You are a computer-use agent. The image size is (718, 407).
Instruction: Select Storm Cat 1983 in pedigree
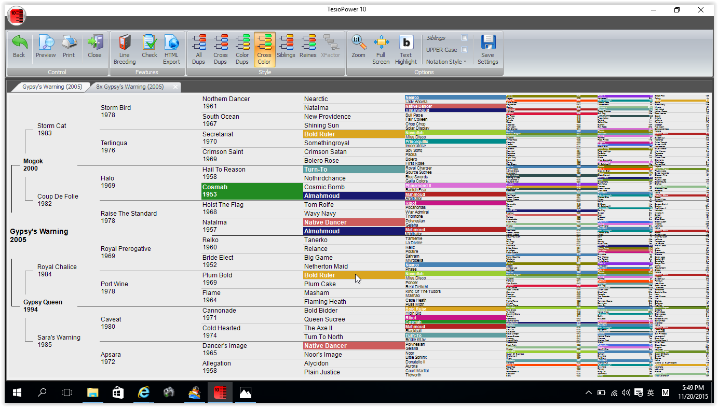click(x=52, y=130)
